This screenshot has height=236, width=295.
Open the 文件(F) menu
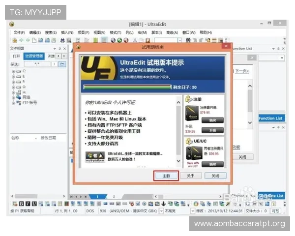point(19,32)
